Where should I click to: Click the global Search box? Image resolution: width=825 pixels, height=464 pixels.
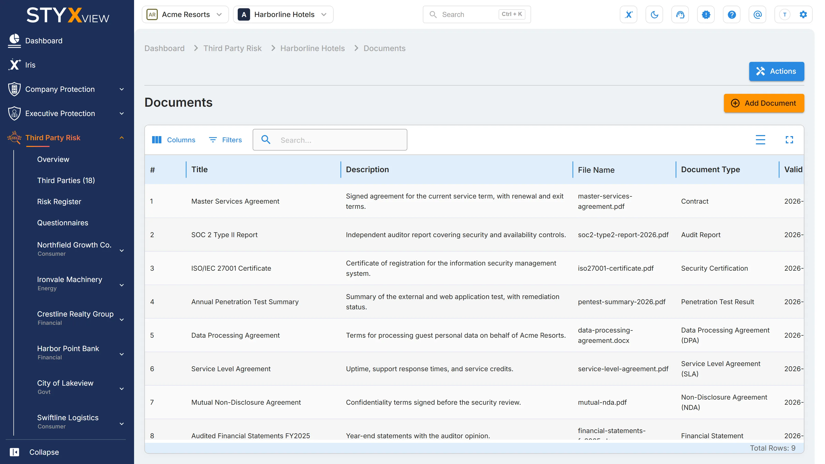click(x=476, y=14)
